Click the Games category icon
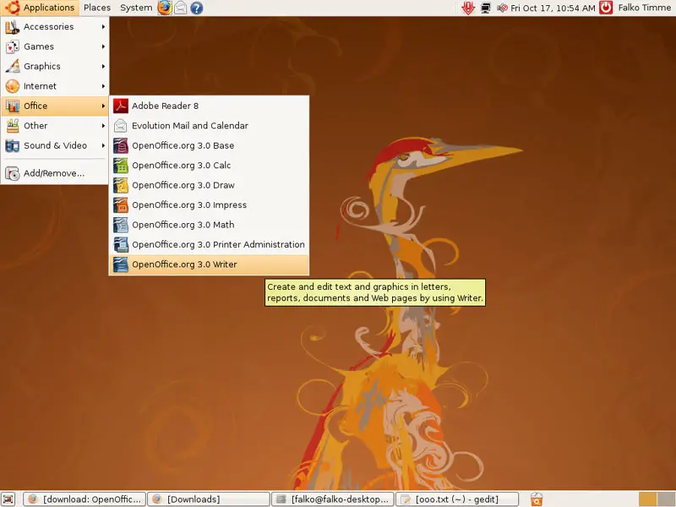 coord(13,46)
